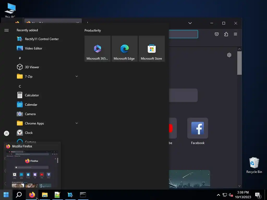
Task: Open 3D Viewer app
Action: 47,67
